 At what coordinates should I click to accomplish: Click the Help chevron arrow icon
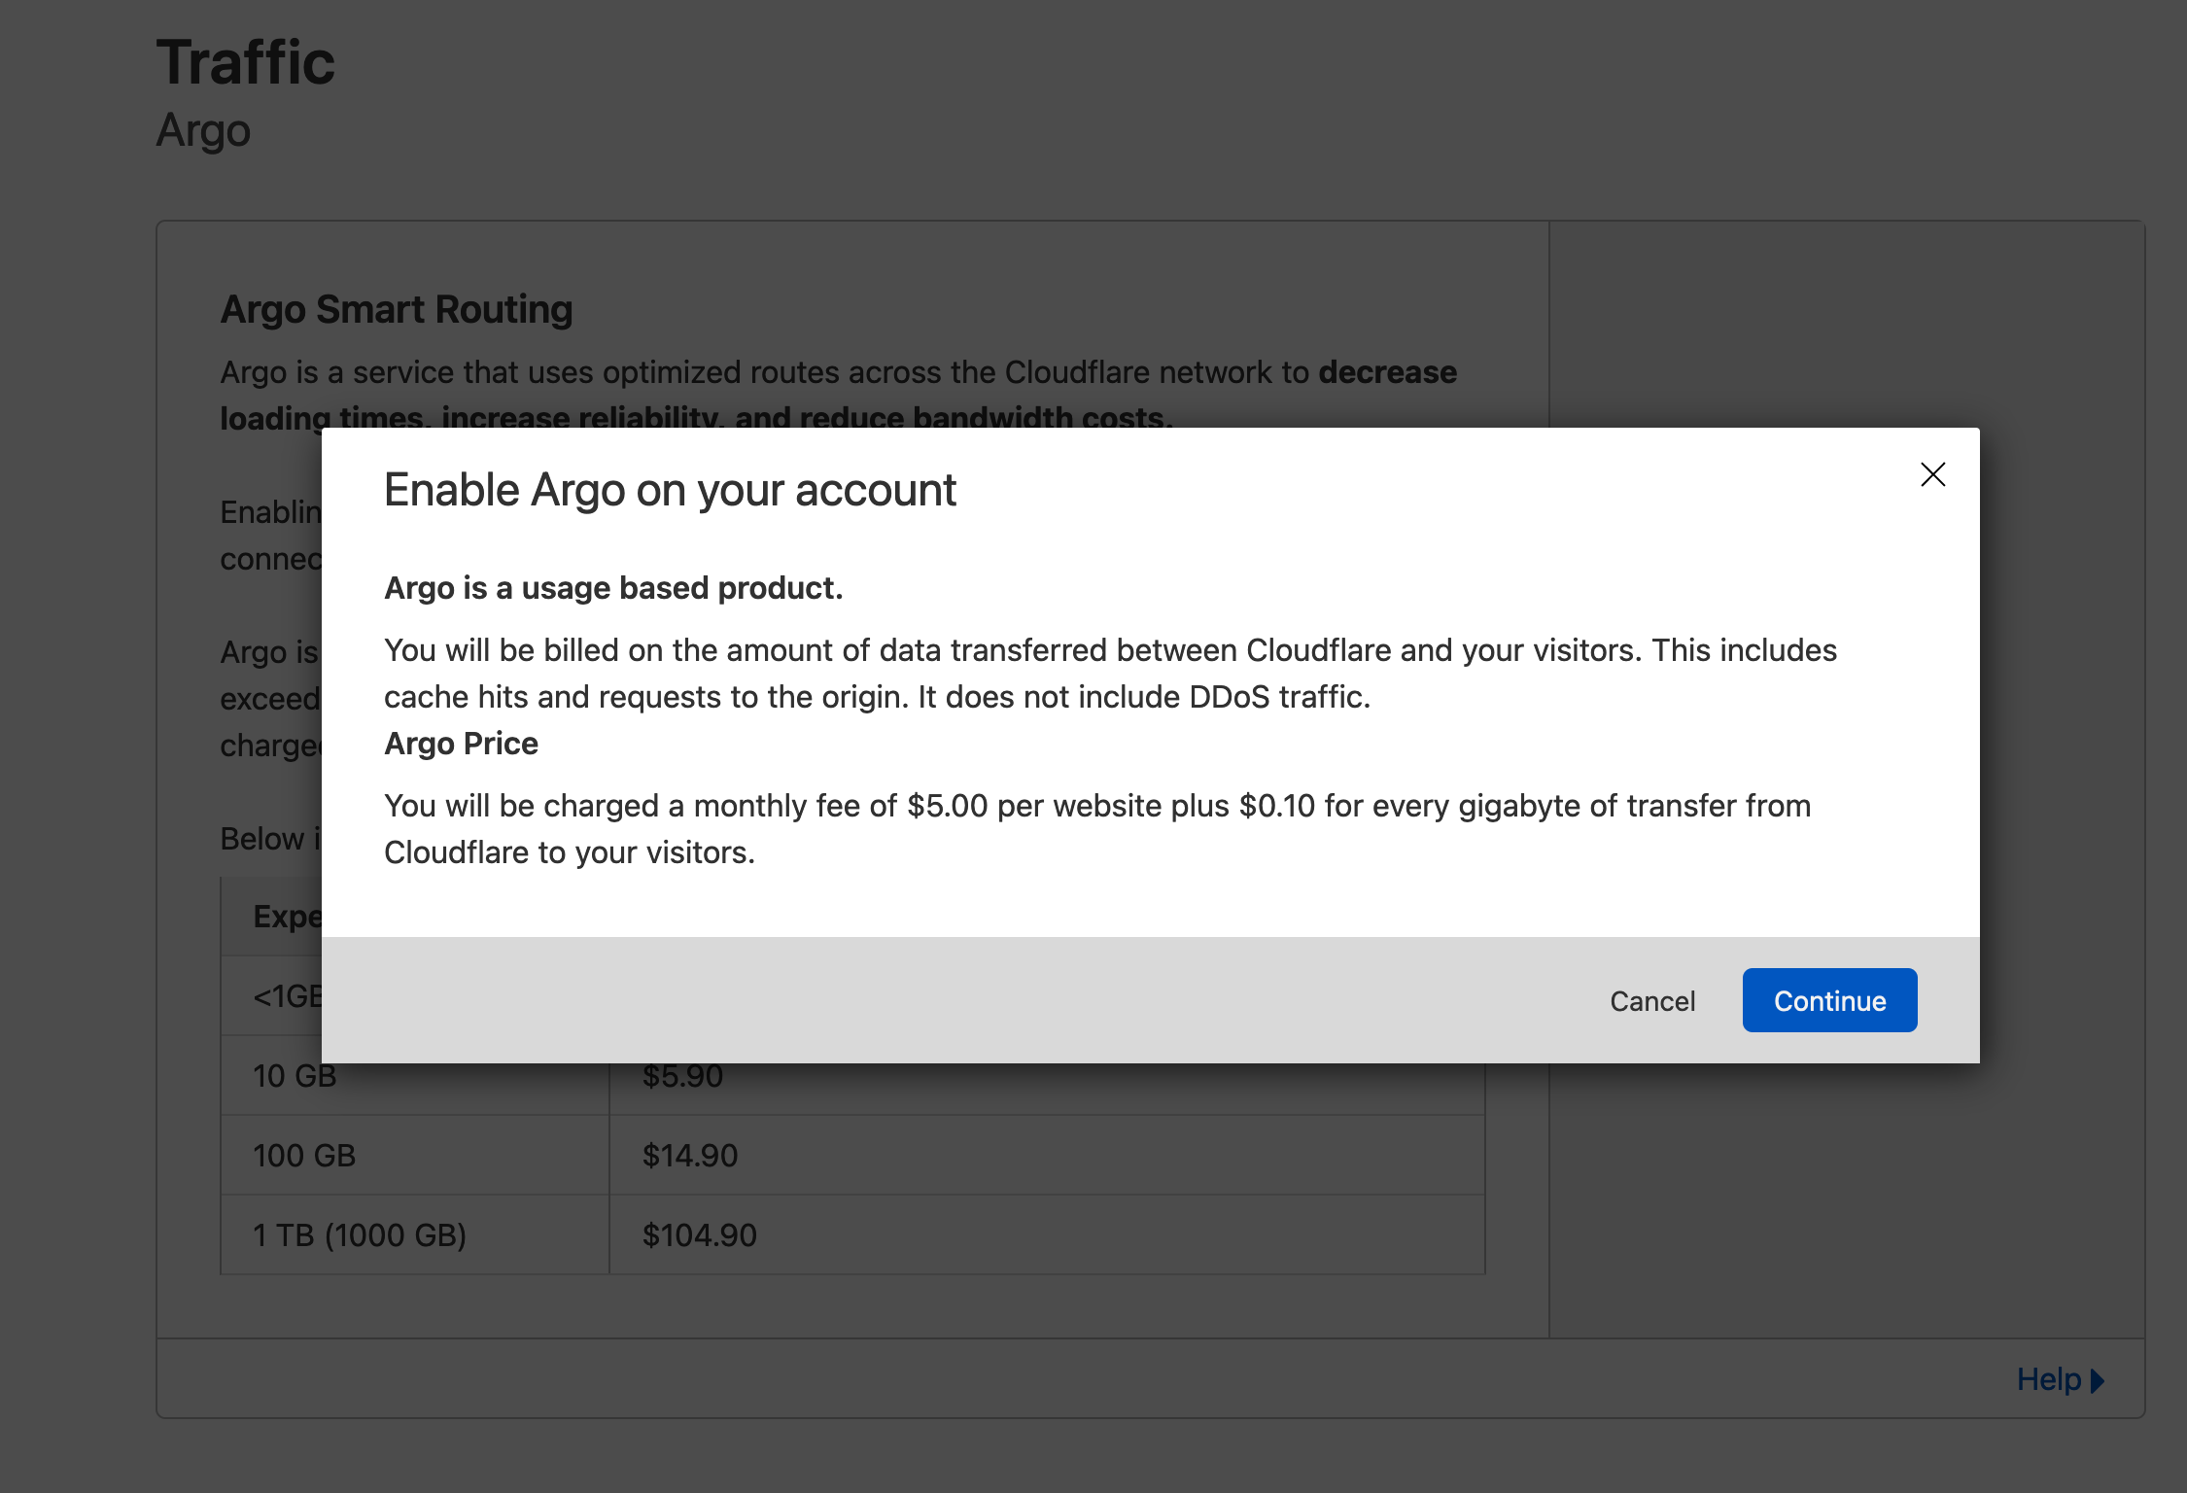(2097, 1378)
